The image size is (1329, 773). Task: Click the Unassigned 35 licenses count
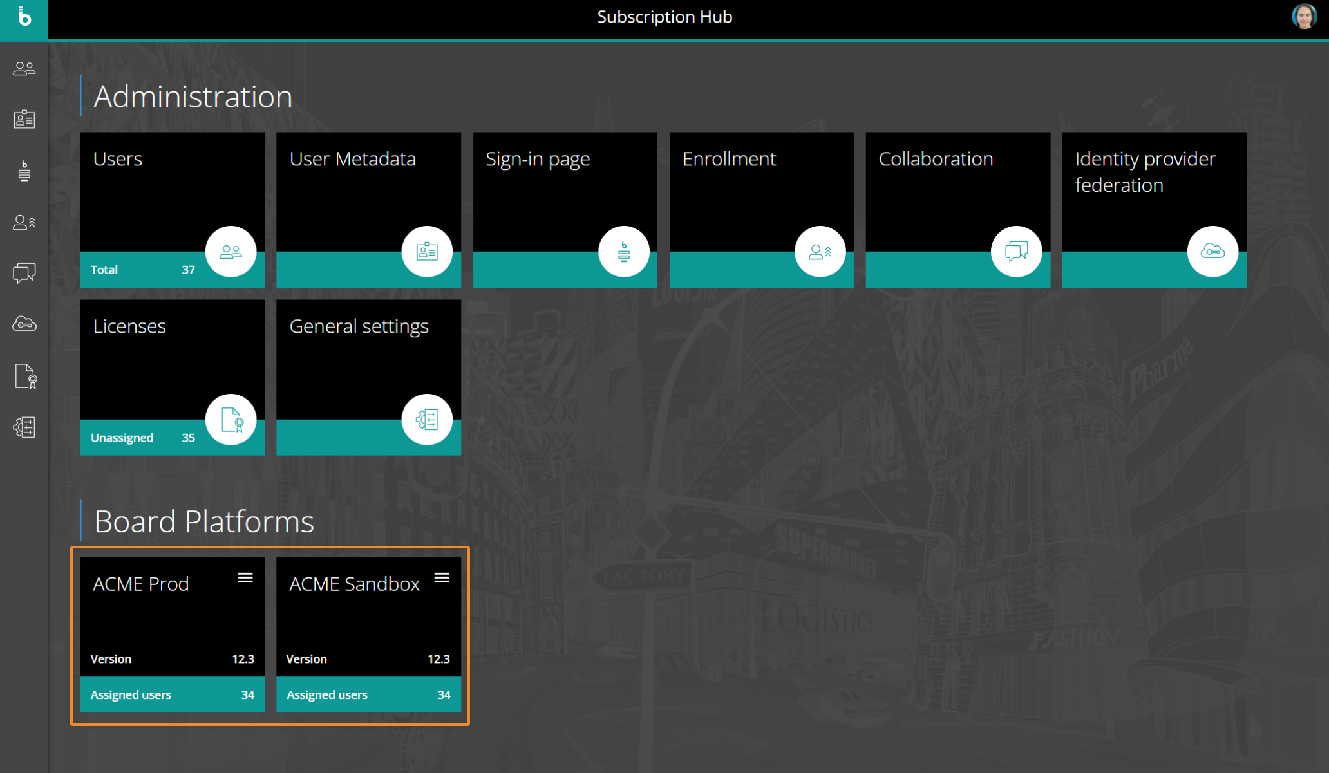click(x=142, y=438)
